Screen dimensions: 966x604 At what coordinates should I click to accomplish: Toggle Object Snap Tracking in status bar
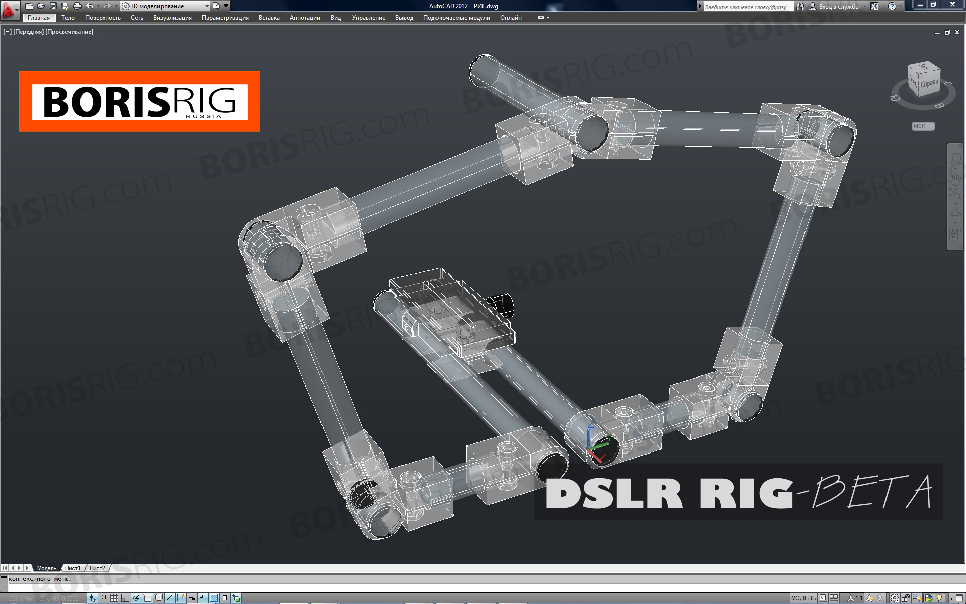pyautogui.click(x=170, y=598)
